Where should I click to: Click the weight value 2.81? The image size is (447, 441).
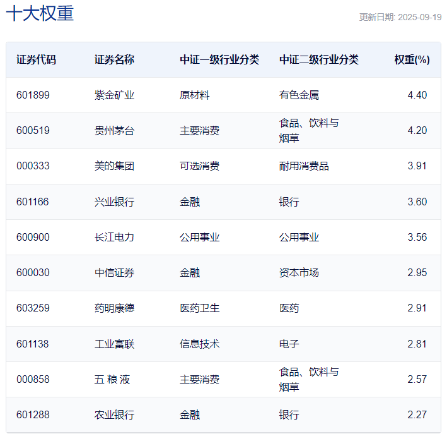[x=417, y=344]
